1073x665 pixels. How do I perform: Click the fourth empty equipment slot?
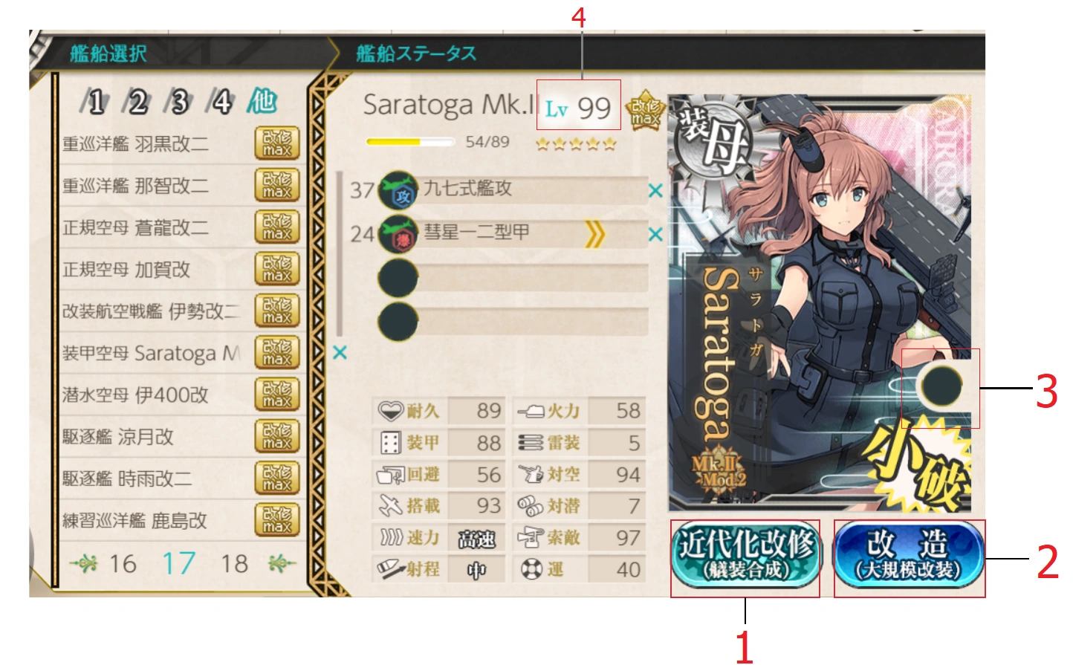(x=513, y=322)
